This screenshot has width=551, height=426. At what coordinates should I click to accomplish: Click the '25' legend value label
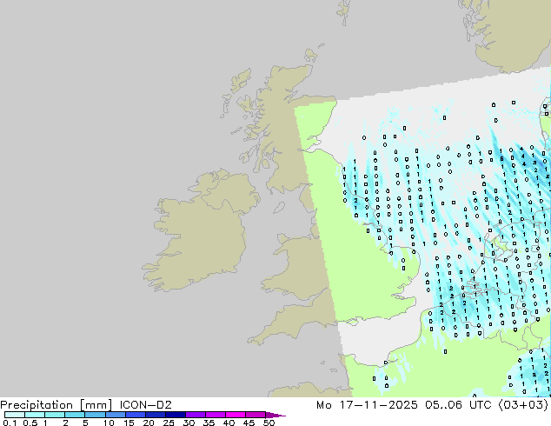point(169,423)
